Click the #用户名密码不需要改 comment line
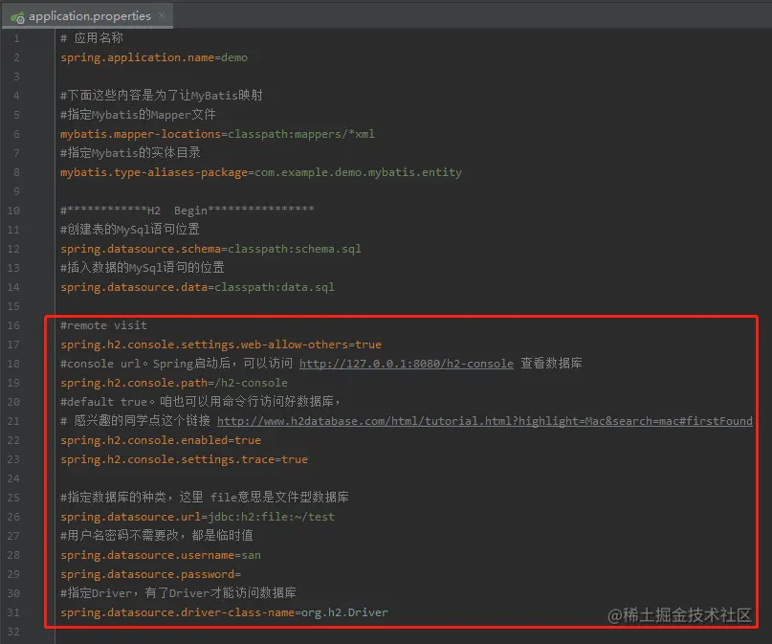This screenshot has width=772, height=644. (x=157, y=536)
